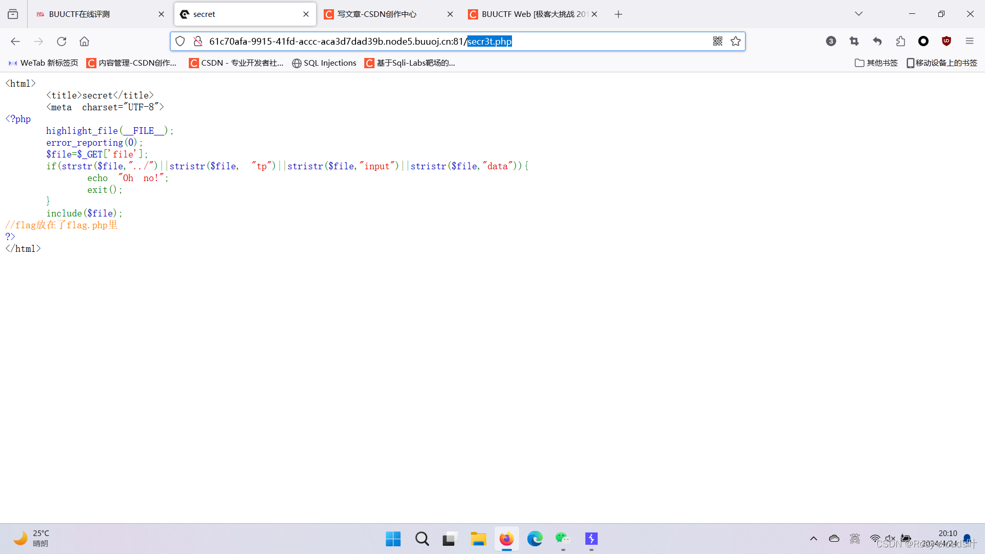The height and width of the screenshot is (554, 985).
Task: Click the browser reload button
Action: click(62, 42)
